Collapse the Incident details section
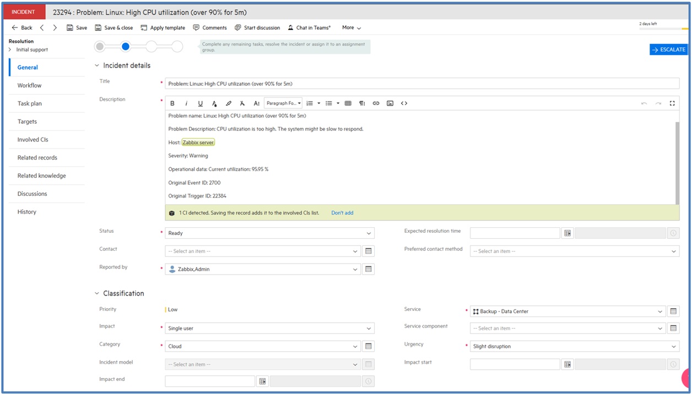 [98, 65]
